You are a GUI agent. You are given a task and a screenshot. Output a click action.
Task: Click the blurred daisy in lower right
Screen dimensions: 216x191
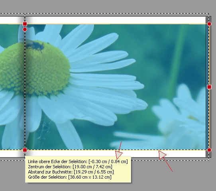[179, 117]
